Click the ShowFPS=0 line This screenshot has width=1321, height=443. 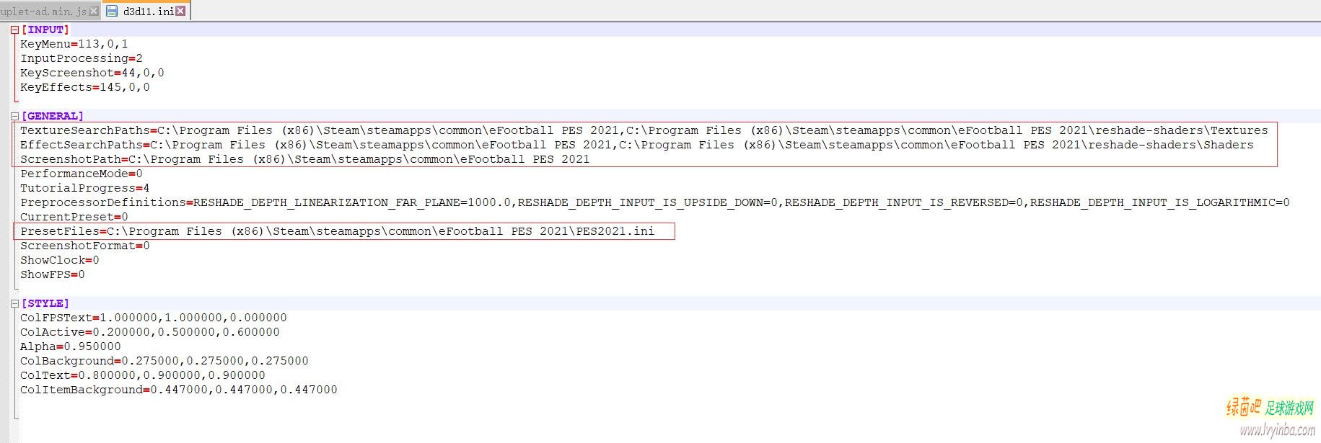pyautogui.click(x=53, y=274)
